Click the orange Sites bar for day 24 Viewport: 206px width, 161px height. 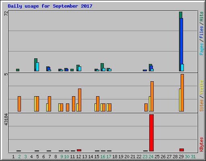[x=152, y=96]
